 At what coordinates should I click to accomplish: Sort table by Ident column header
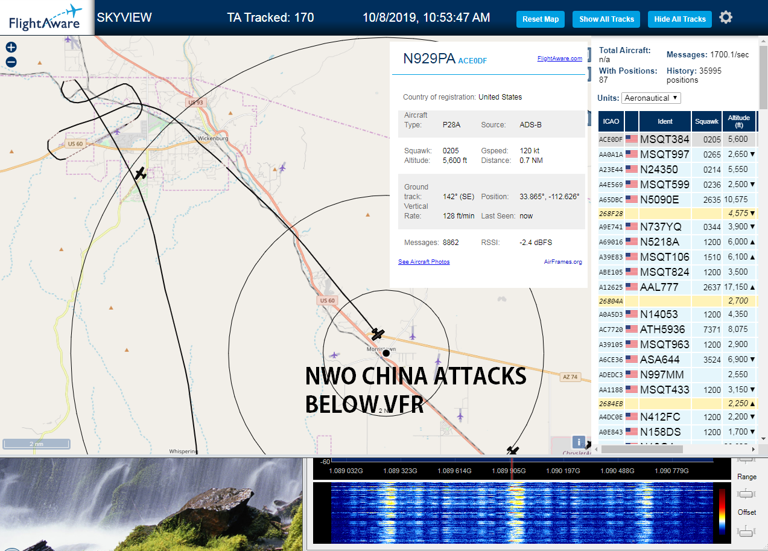tap(665, 121)
